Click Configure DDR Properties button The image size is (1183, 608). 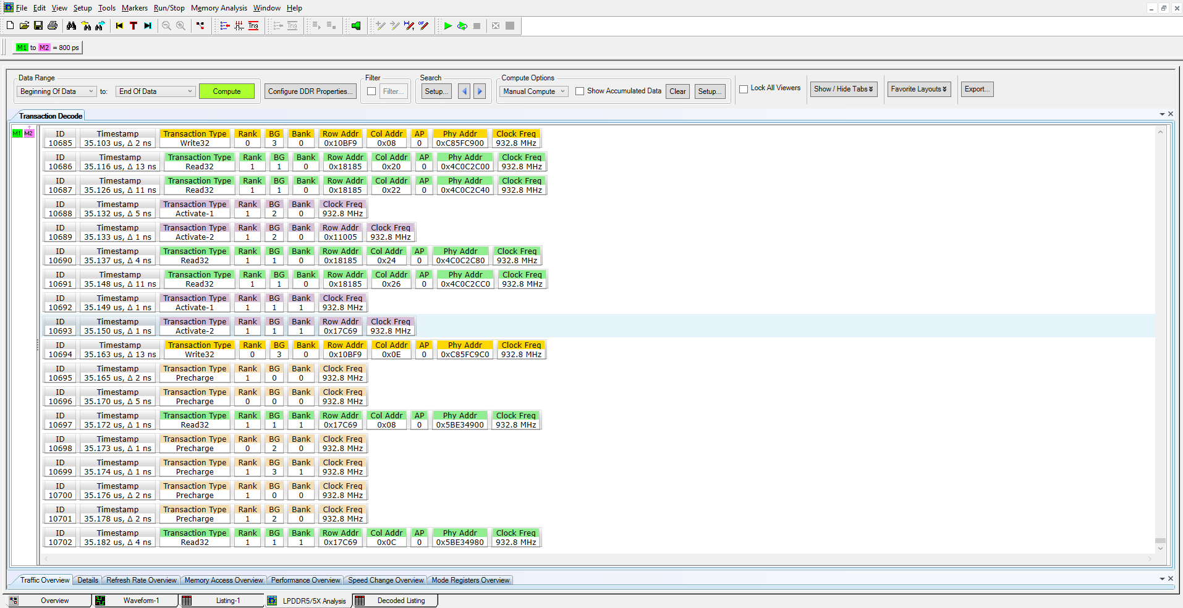[310, 91]
